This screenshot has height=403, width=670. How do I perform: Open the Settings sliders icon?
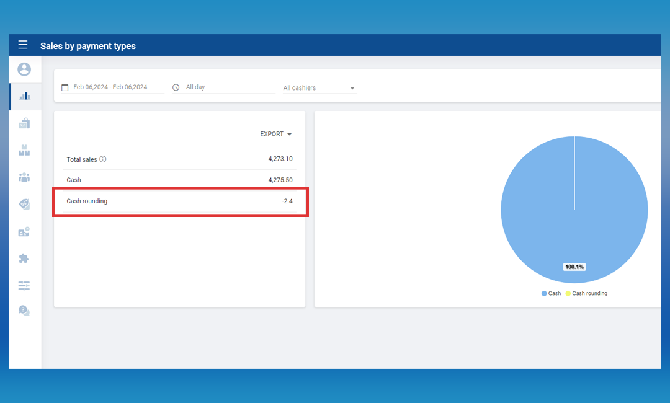[x=24, y=285]
